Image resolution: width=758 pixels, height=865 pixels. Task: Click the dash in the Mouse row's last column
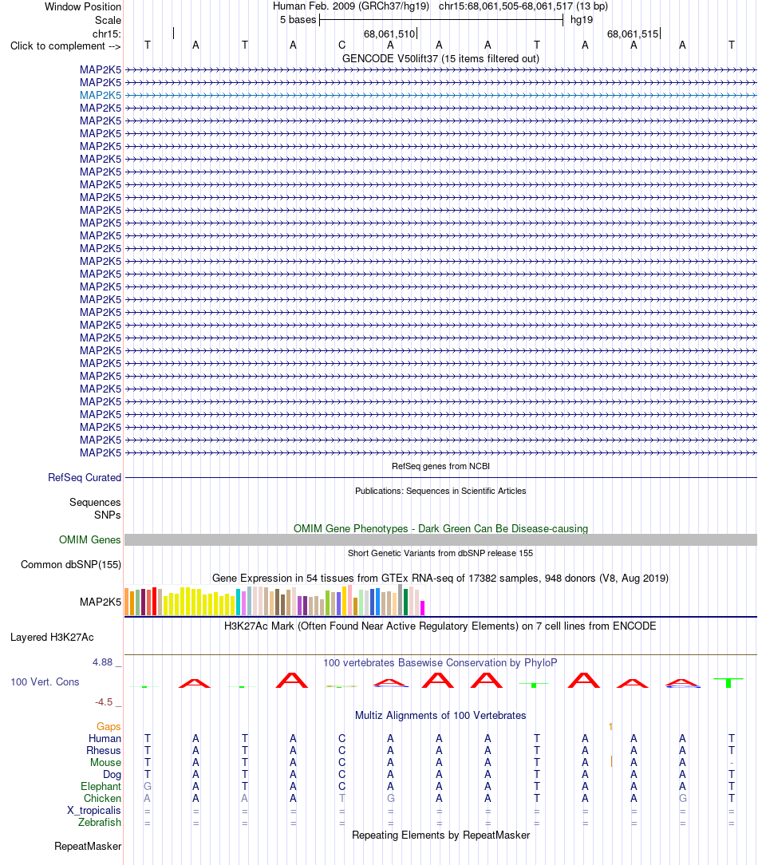(x=731, y=762)
